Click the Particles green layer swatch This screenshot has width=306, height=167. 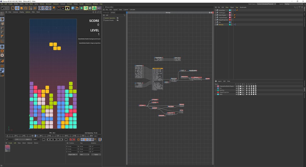(230, 25)
